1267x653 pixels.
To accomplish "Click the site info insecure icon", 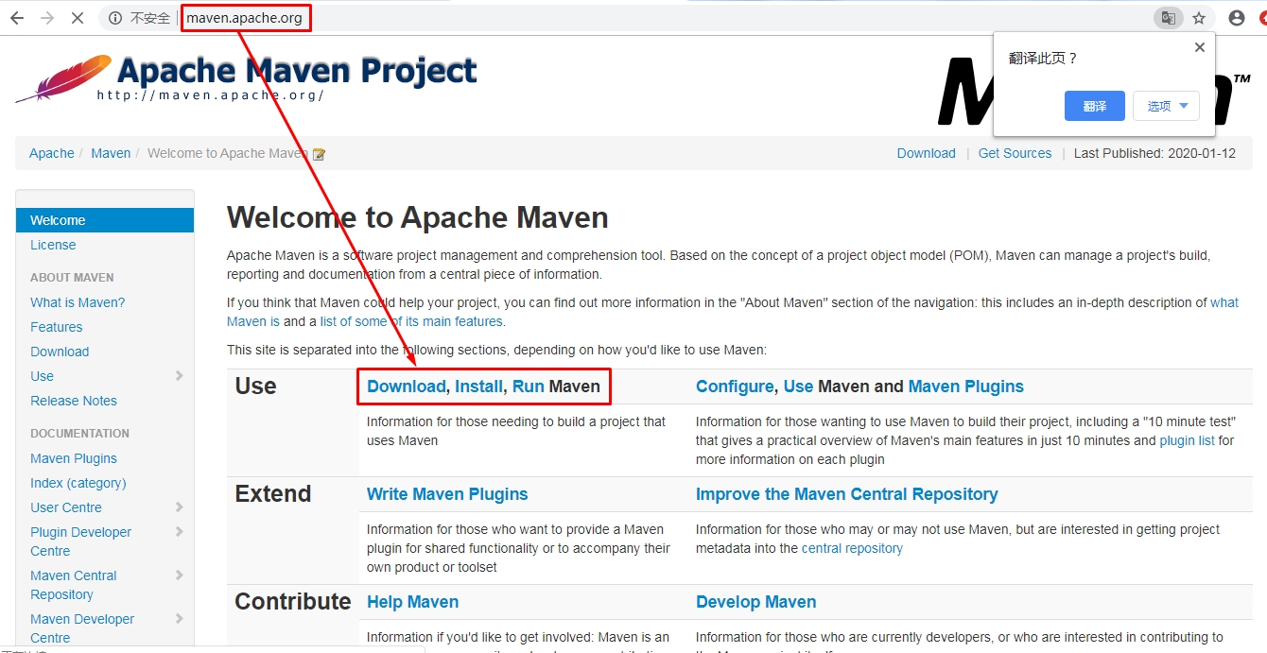I will click(x=115, y=18).
